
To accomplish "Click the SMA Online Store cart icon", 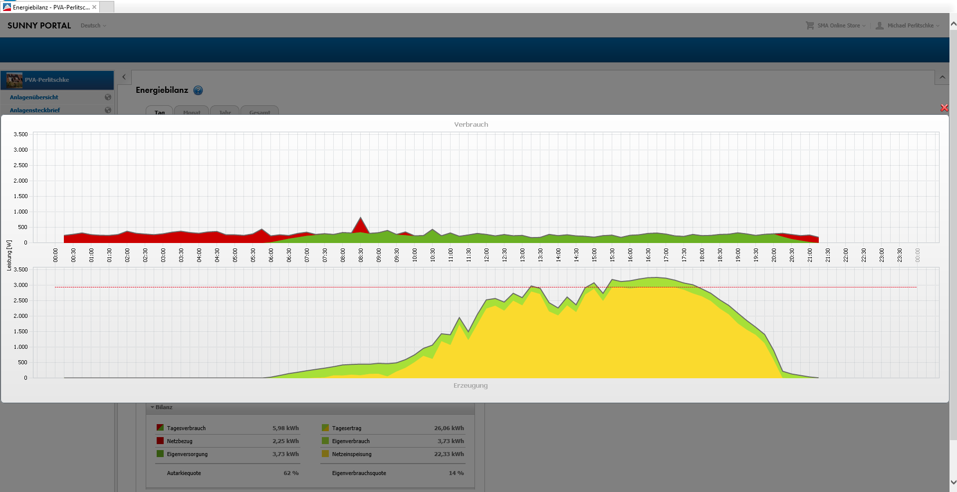I will (x=809, y=25).
